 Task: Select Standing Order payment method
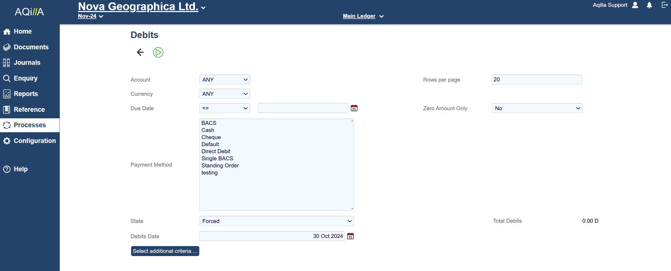click(x=220, y=166)
